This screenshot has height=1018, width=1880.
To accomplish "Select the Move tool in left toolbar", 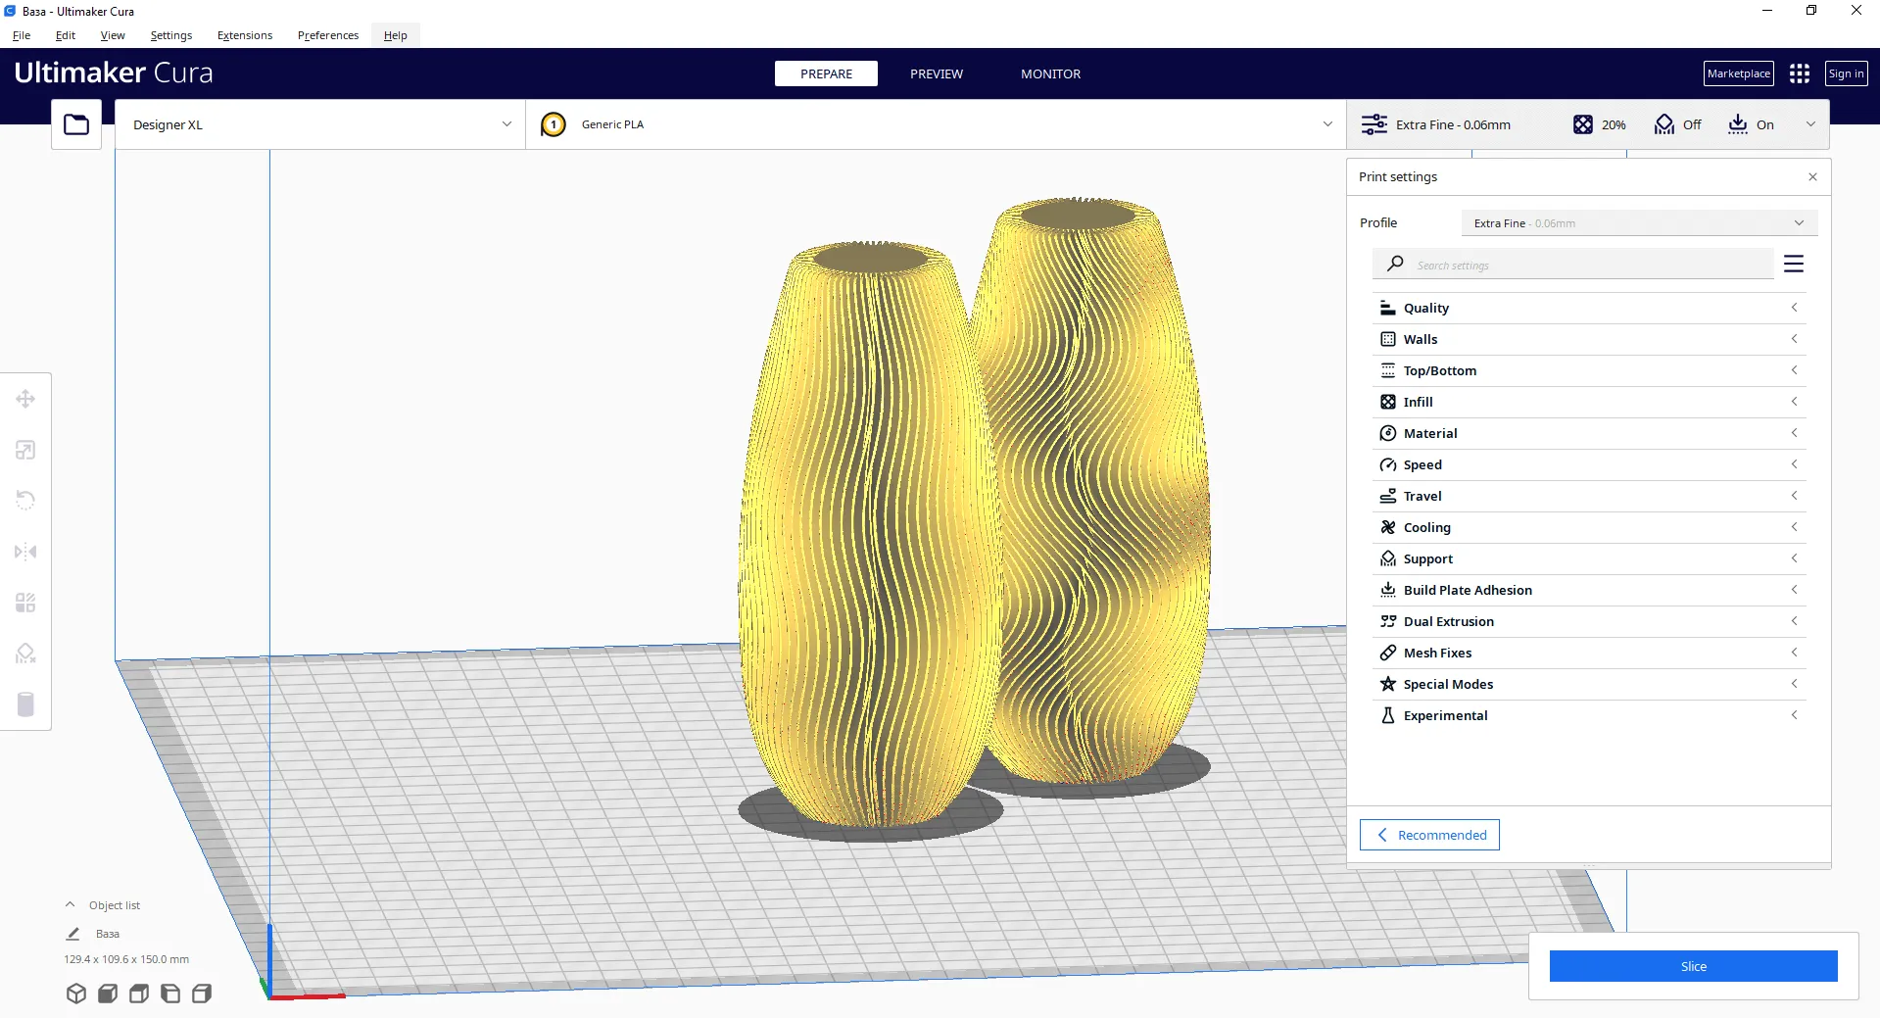I will [x=25, y=399].
